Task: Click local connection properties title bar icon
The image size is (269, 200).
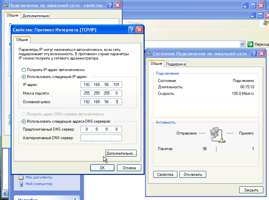Action: click(5, 6)
